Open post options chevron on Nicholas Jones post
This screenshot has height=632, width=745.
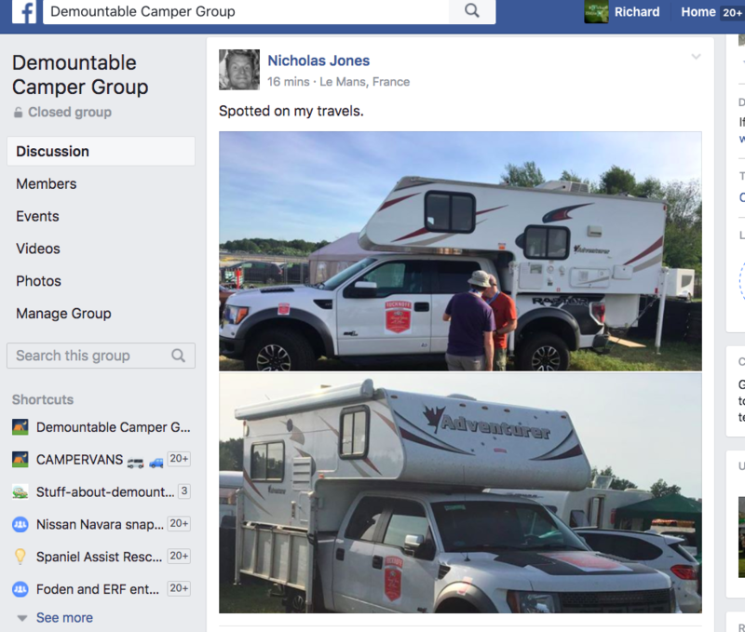[x=696, y=57]
